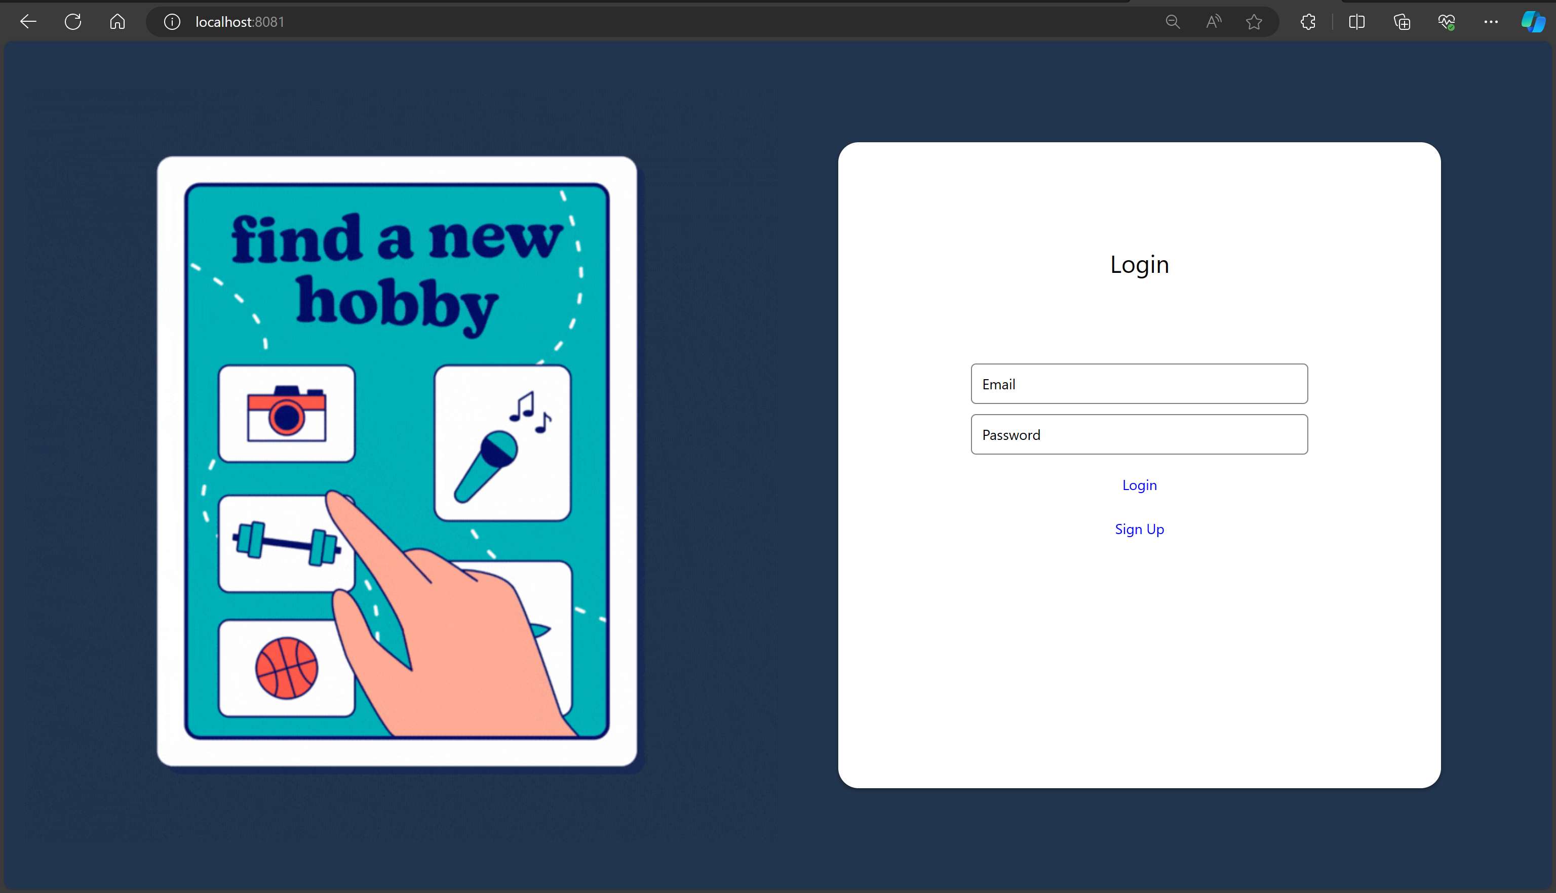The image size is (1556, 893).
Task: Open Settings and more menu
Action: click(1491, 22)
